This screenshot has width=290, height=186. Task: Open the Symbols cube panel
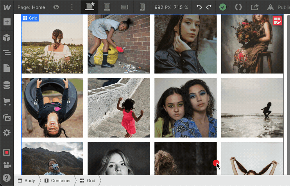(x=7, y=38)
